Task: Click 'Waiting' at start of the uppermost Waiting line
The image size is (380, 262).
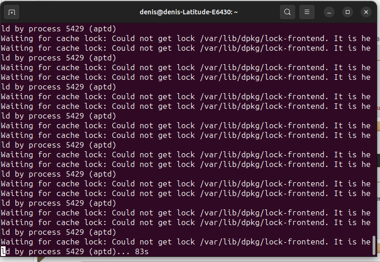Action: point(17,38)
